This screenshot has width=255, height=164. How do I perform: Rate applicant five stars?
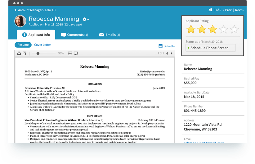coord(234,29)
